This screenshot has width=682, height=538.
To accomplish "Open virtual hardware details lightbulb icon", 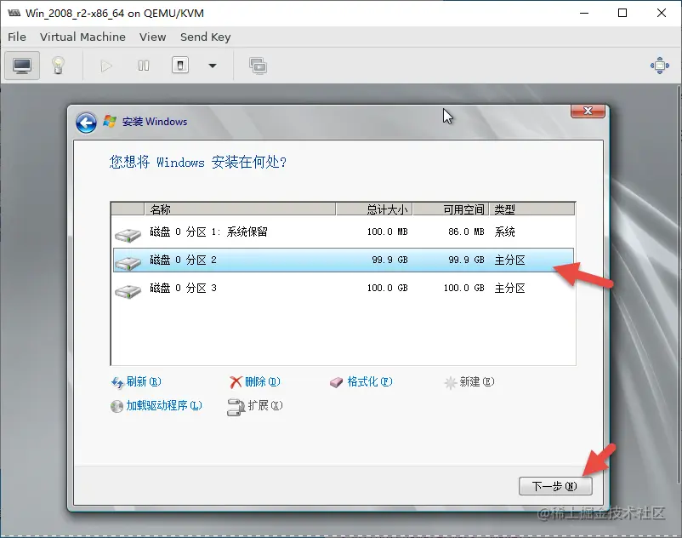I will point(59,66).
